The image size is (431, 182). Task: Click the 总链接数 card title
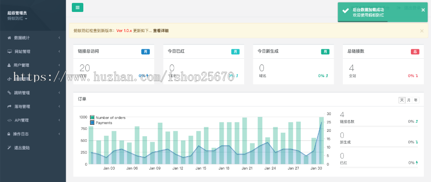pyautogui.click(x=356, y=51)
